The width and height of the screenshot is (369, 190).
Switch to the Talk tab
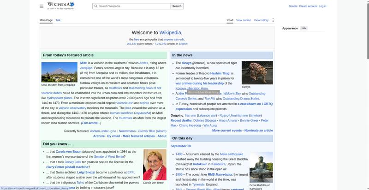tap(58, 20)
